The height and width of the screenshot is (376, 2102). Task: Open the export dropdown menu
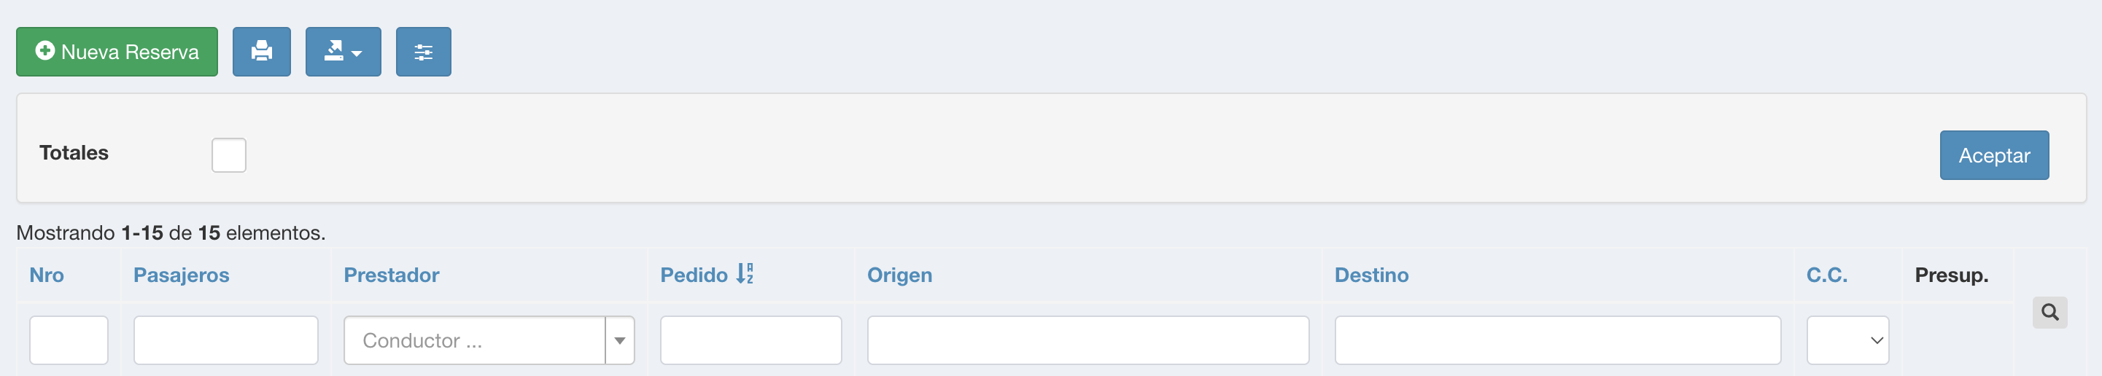coord(343,52)
